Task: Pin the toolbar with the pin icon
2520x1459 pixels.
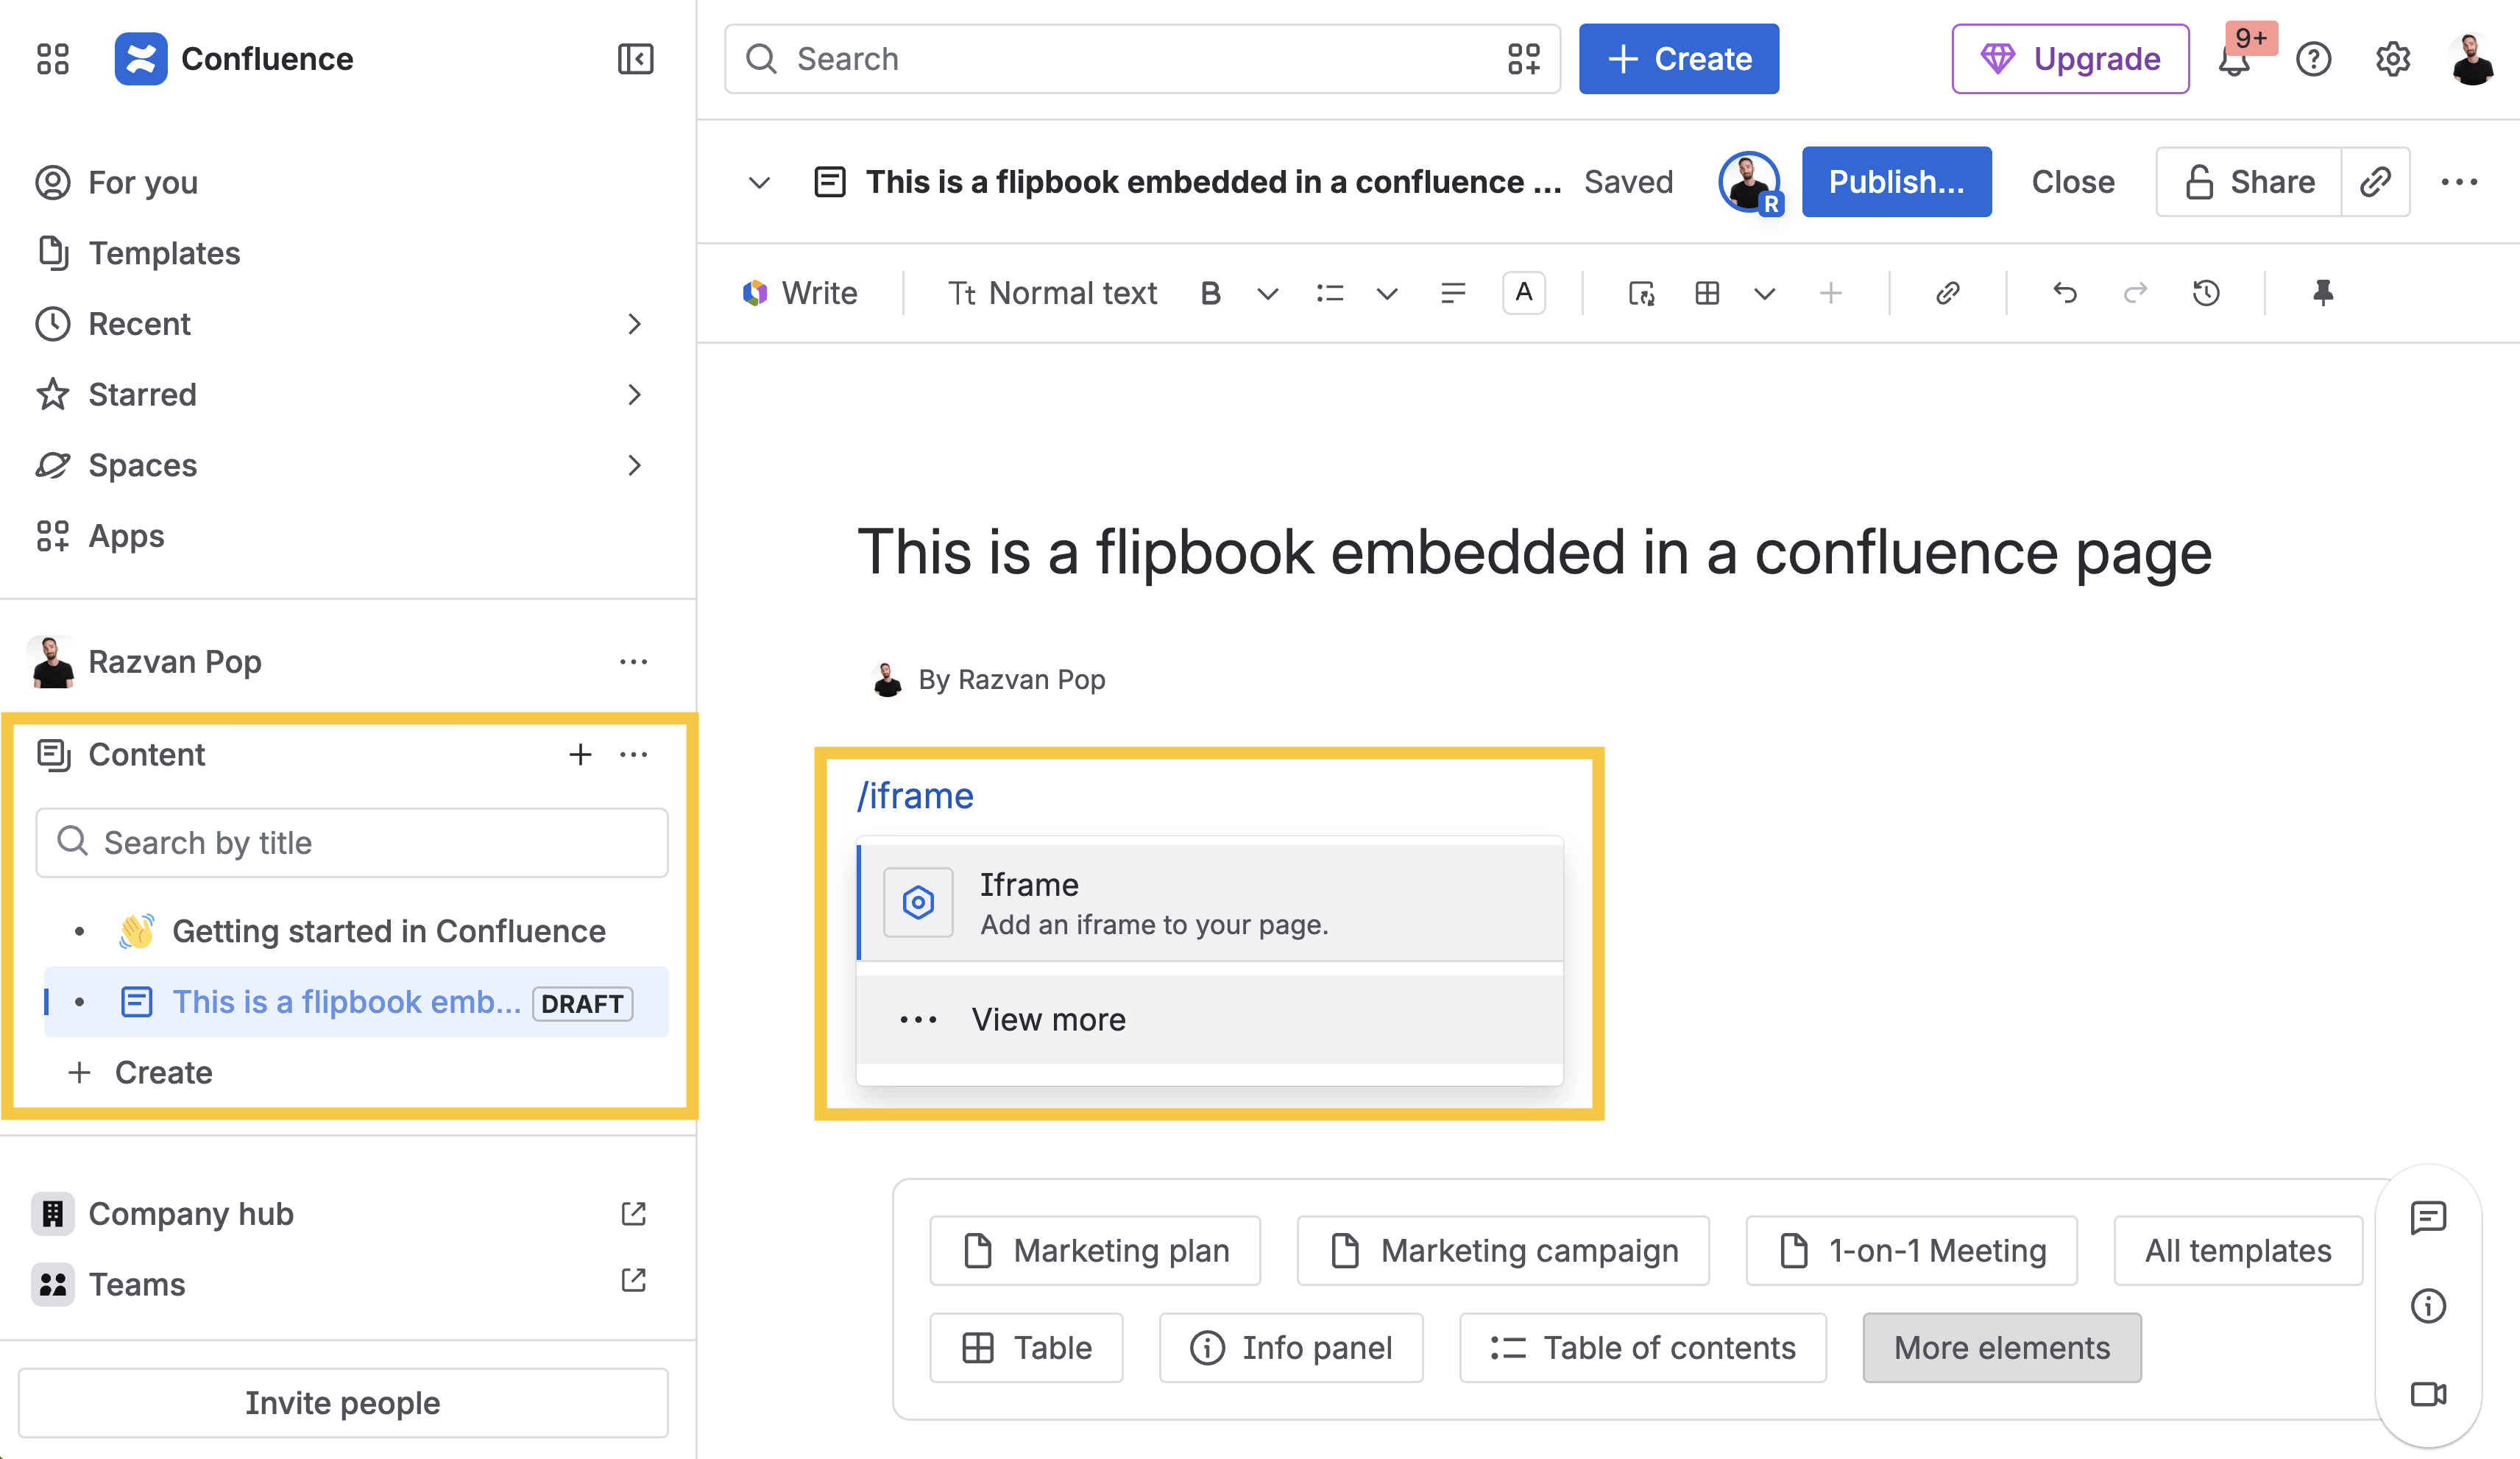Action: pyautogui.click(x=2323, y=293)
